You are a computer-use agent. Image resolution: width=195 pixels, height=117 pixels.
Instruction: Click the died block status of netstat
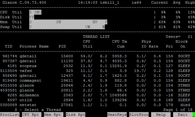click(185, 105)
